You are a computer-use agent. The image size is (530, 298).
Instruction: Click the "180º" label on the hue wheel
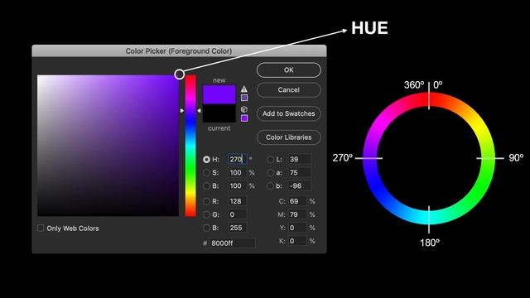tap(430, 243)
